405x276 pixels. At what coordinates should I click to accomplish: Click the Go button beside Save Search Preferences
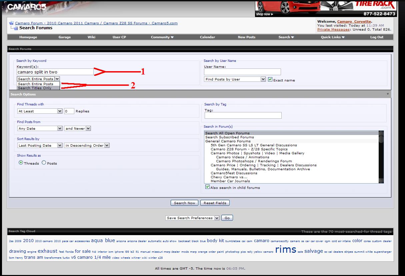[227, 218]
